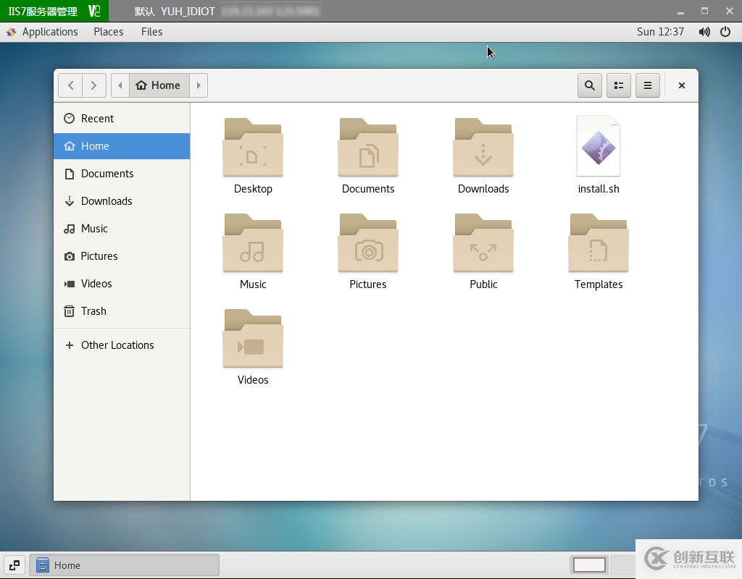Select Music in the sidebar
The height and width of the screenshot is (579, 742).
coord(122,229)
